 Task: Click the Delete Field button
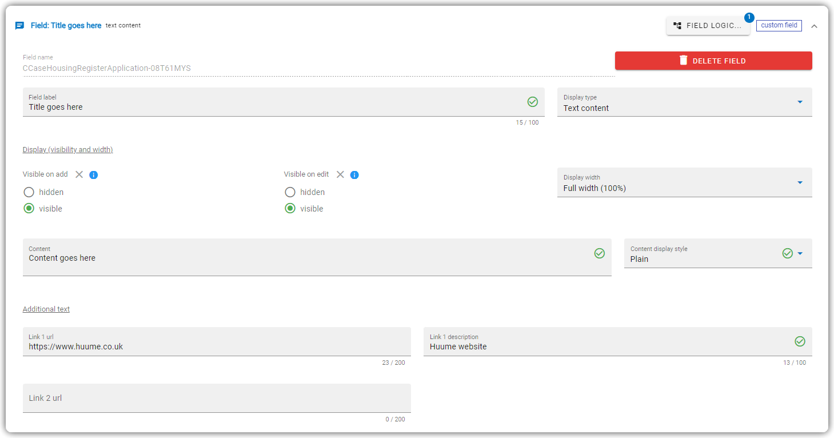tap(713, 61)
